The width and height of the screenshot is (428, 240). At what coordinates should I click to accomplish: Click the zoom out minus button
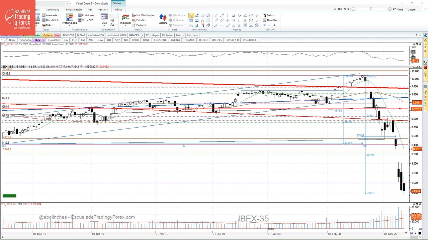click(354, 9)
